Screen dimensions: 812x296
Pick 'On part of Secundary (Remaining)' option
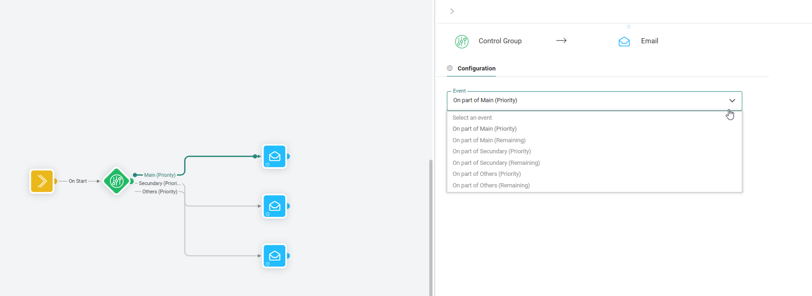pos(496,163)
